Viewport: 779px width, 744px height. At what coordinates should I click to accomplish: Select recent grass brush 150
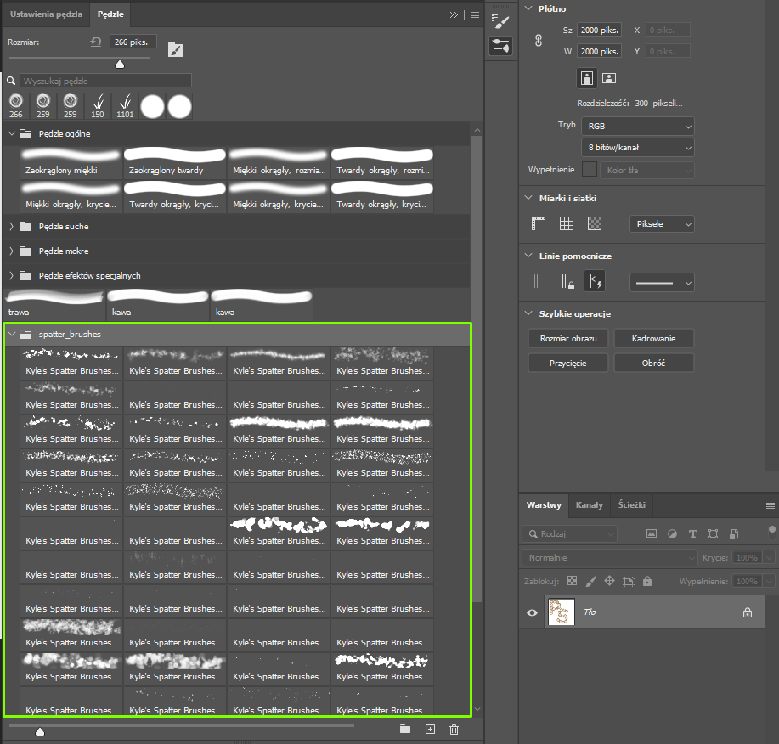coord(98,106)
